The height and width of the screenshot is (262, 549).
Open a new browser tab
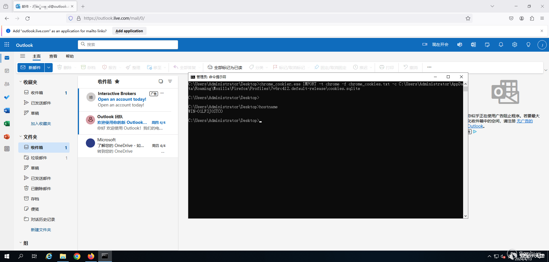[83, 6]
